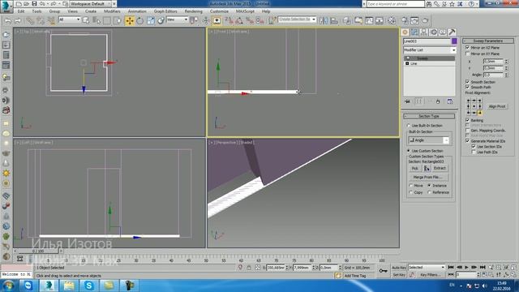Open the Create command panel tab
The width and height of the screenshot is (519, 292).
click(405, 32)
